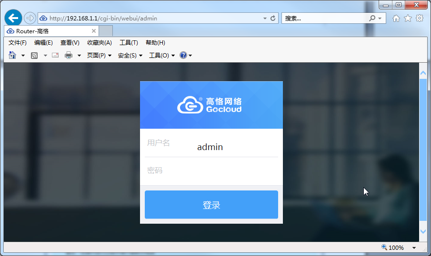Click the blue help question icon
The width and height of the screenshot is (431, 256).
[x=183, y=56]
